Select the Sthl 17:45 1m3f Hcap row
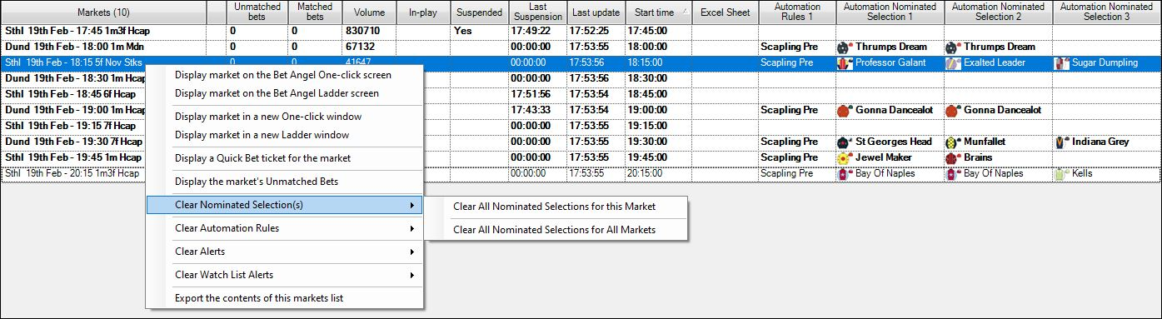 (x=581, y=31)
